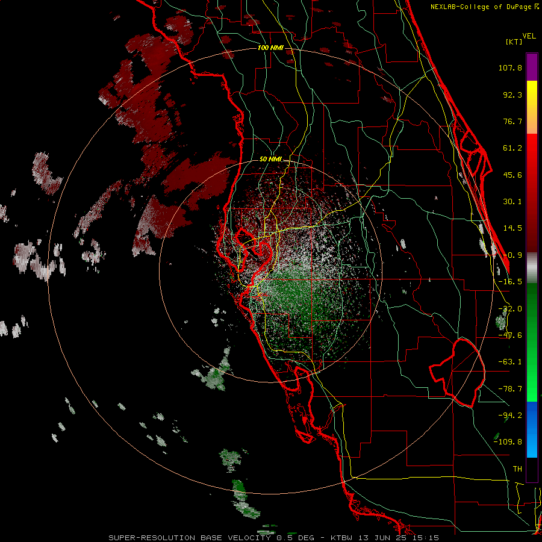This screenshot has width=542, height=542.
Task: Click the -47.6 scale value
Action: point(510,335)
